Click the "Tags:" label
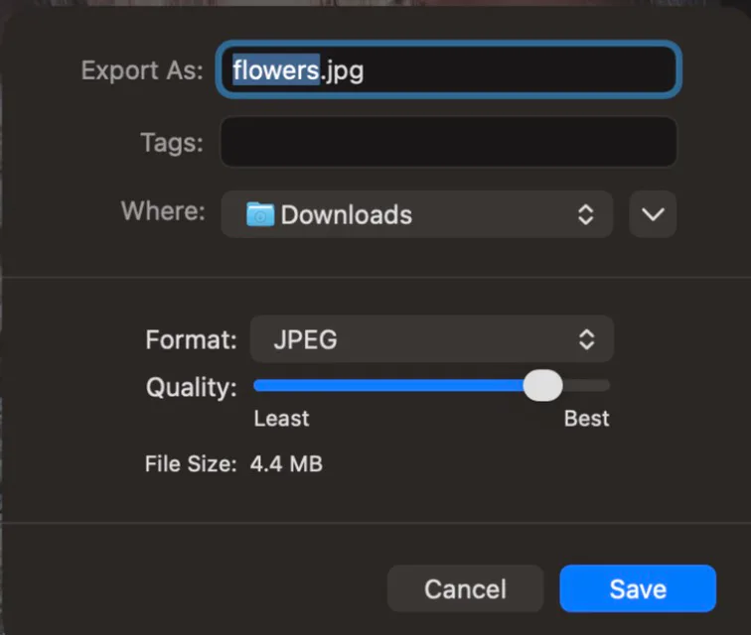This screenshot has height=635, width=751. pyautogui.click(x=172, y=143)
